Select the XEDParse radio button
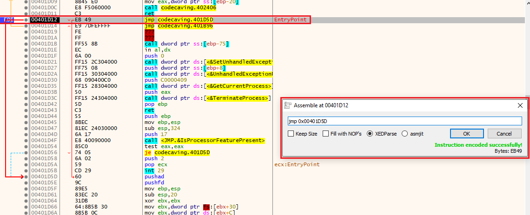The image size is (530, 215). pos(382,134)
